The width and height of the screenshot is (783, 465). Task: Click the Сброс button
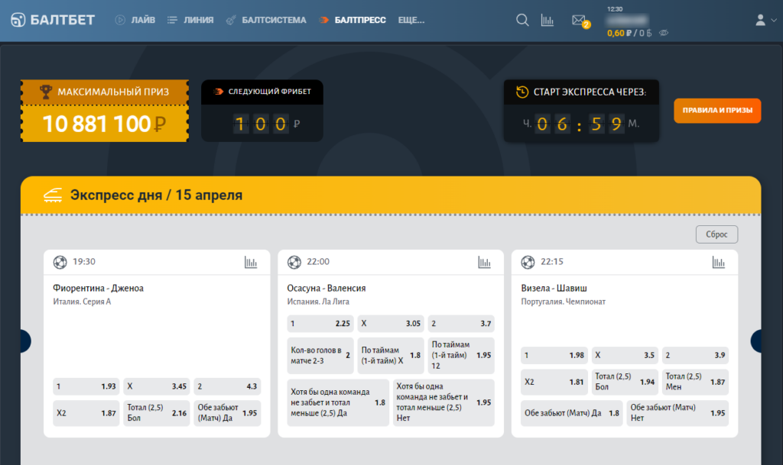click(716, 234)
